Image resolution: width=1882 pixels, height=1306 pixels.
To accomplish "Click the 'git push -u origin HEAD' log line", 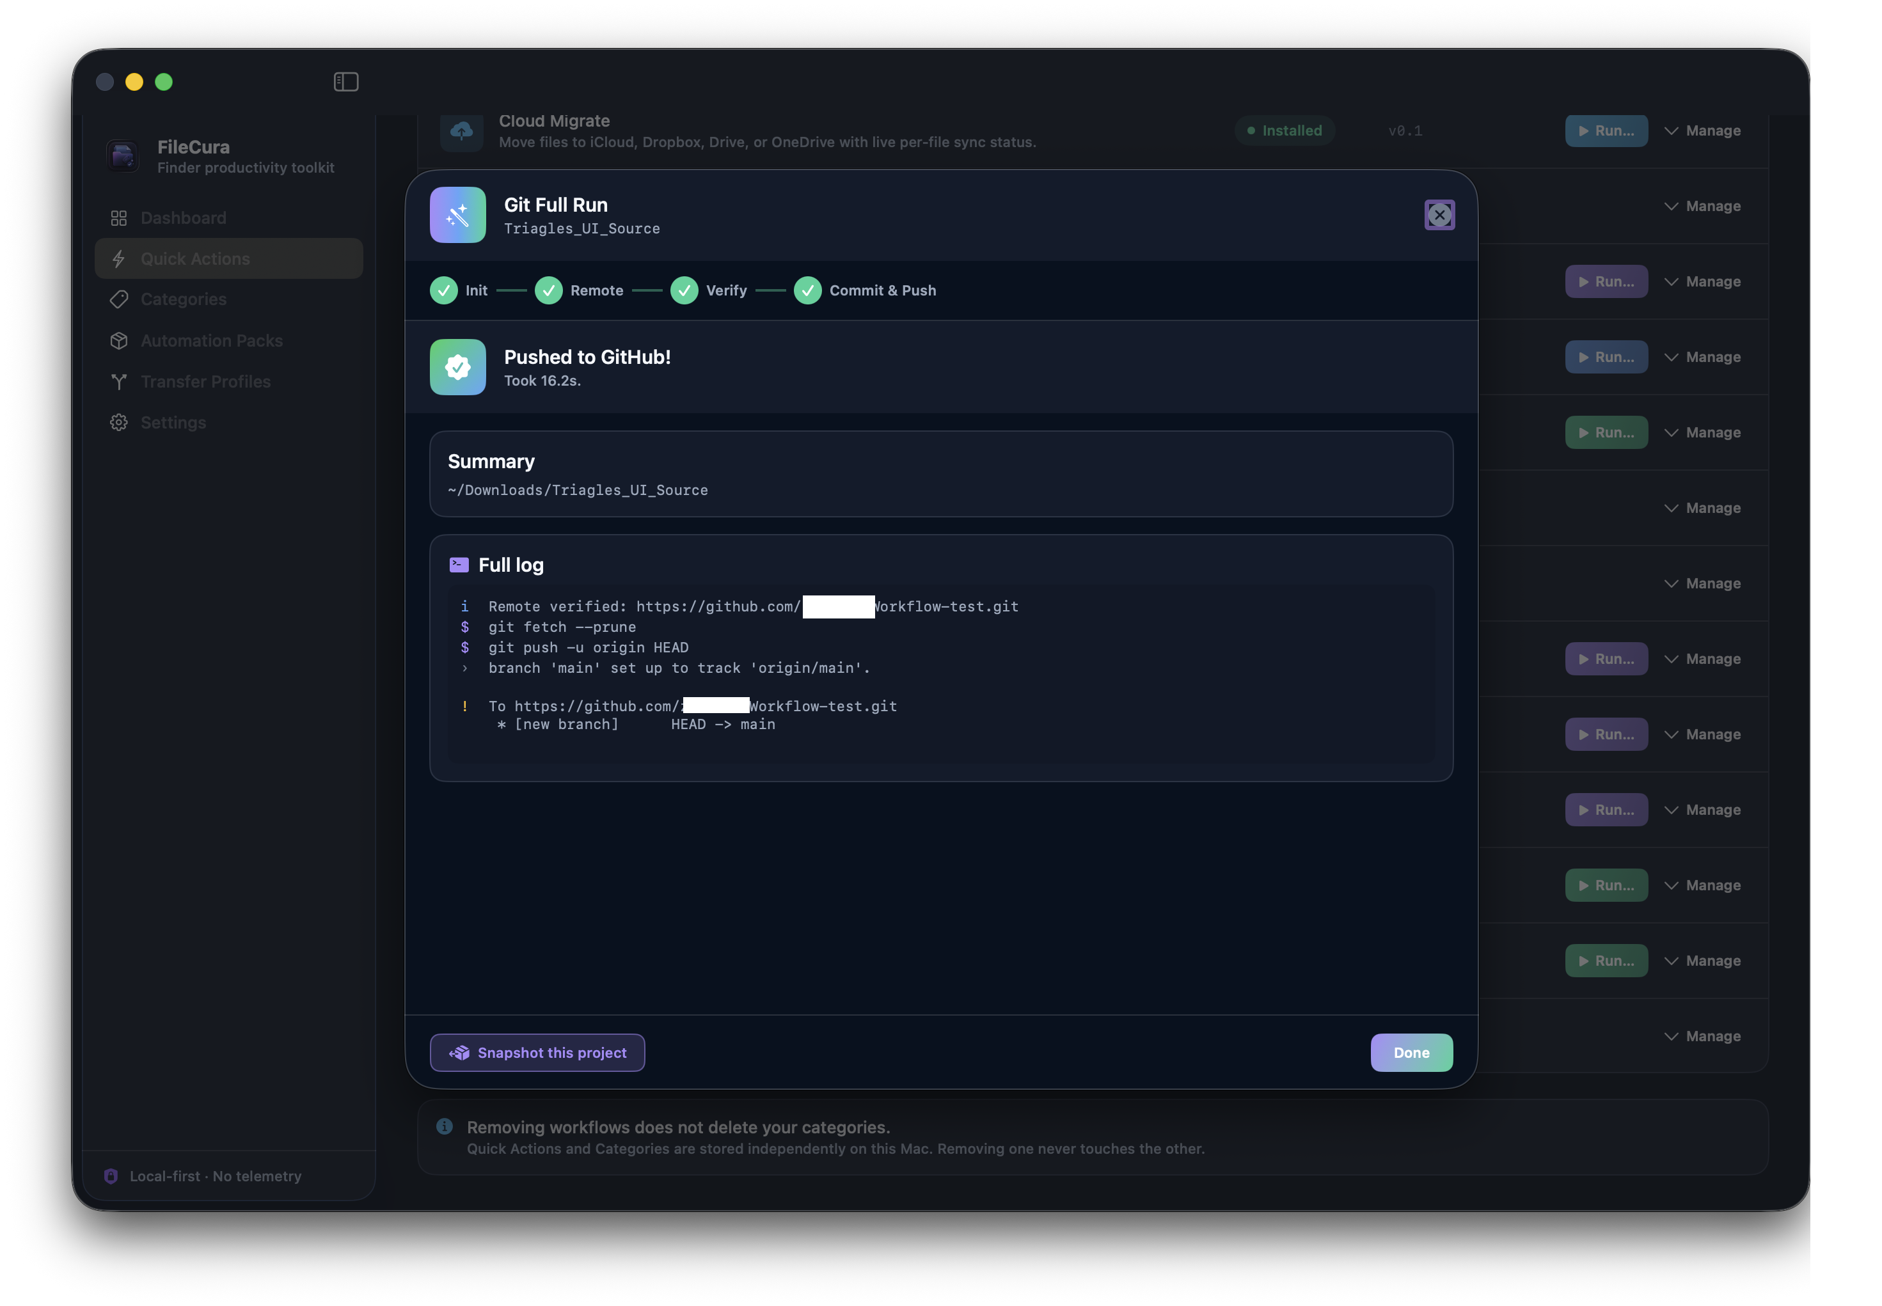I will [589, 647].
